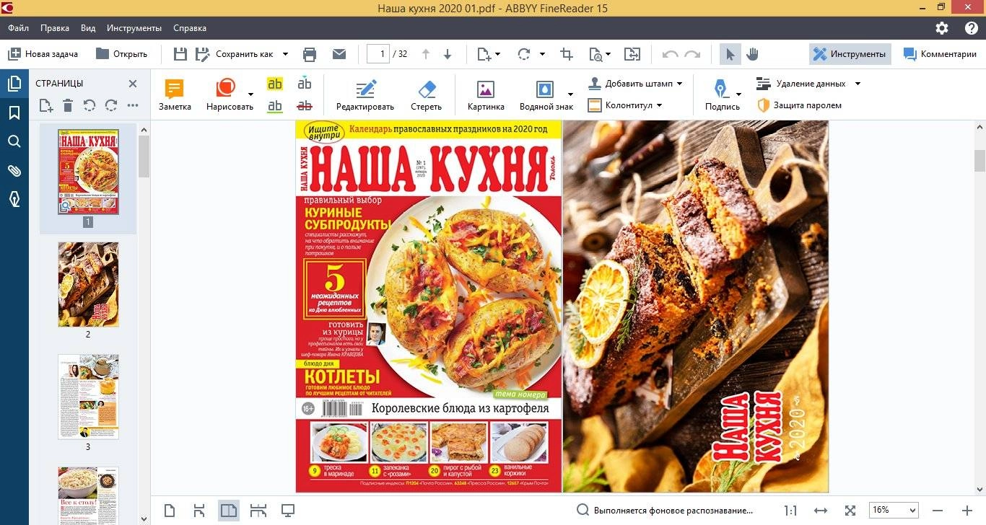986x525 pixels.
Task: Click the page number input field
Action: pos(378,54)
